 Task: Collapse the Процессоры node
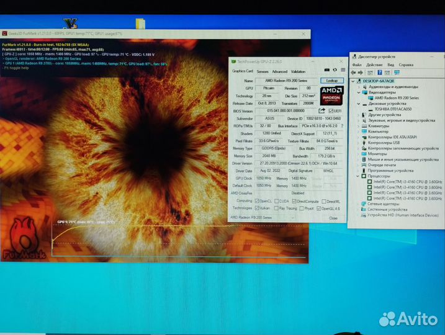[x=358, y=176]
